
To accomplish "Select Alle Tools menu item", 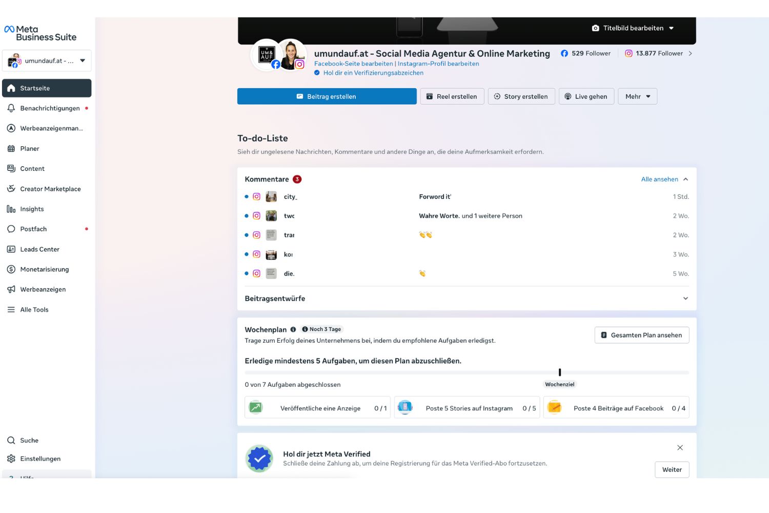I will (47, 310).
